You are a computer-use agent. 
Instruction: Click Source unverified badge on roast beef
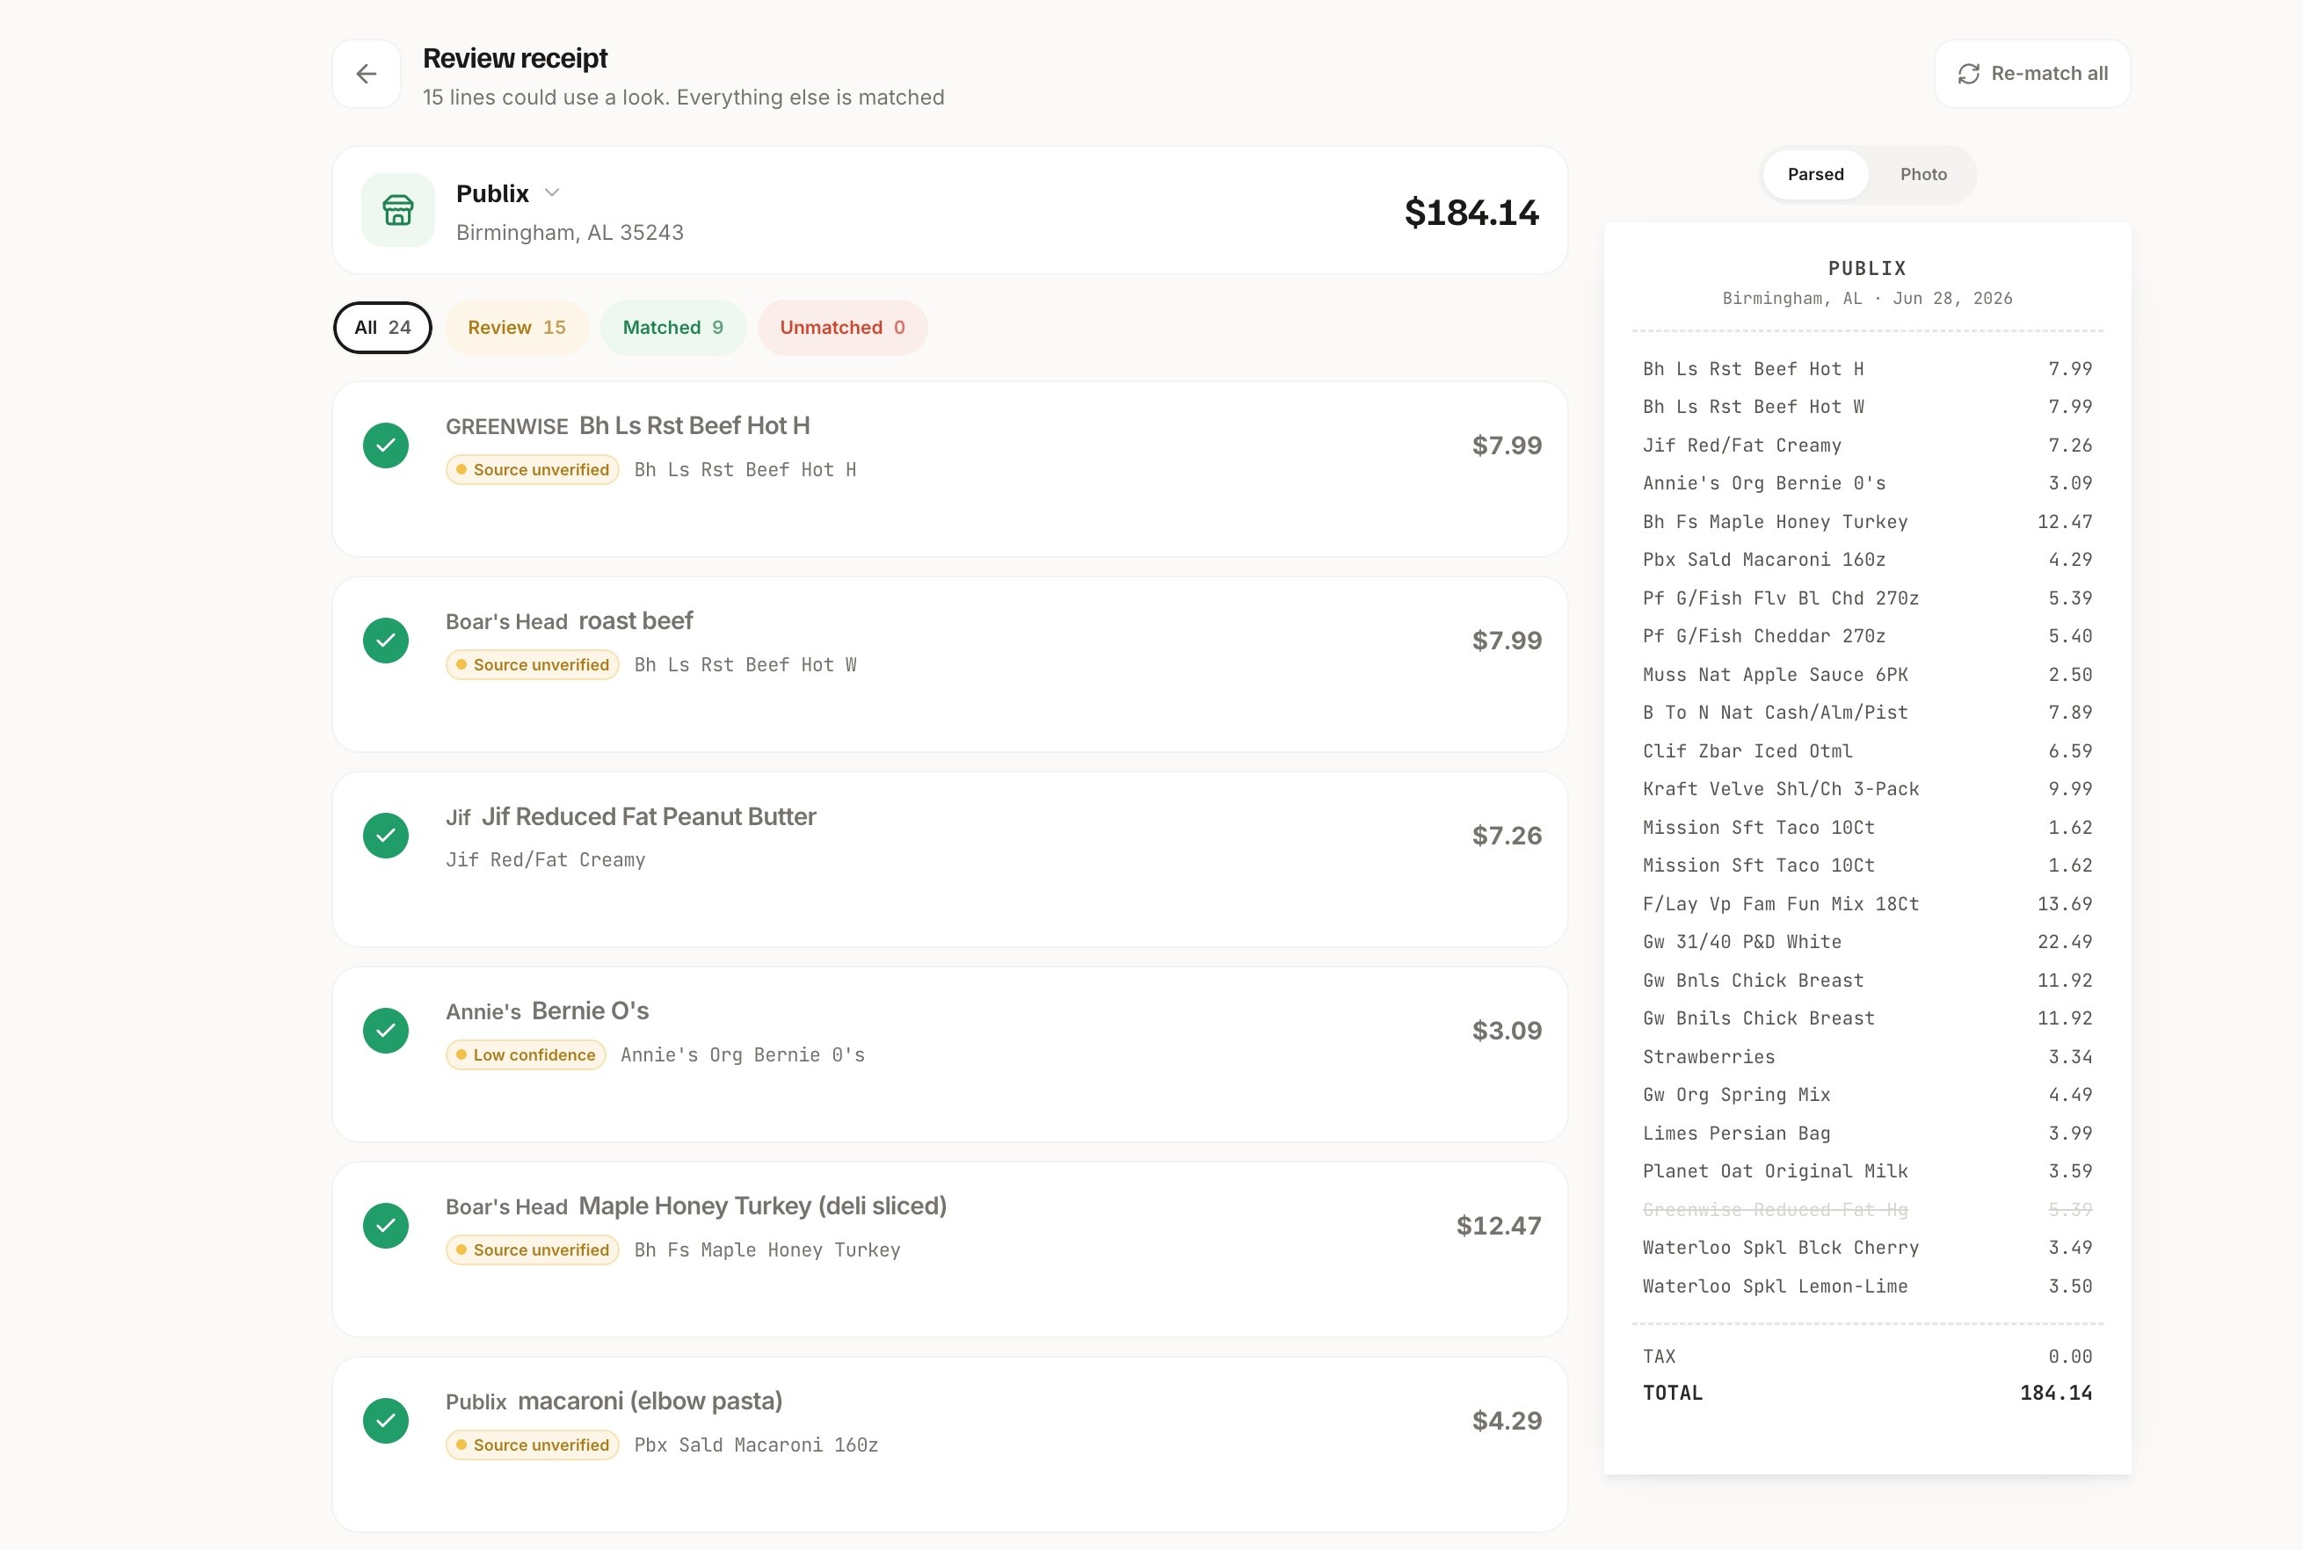coord(532,665)
